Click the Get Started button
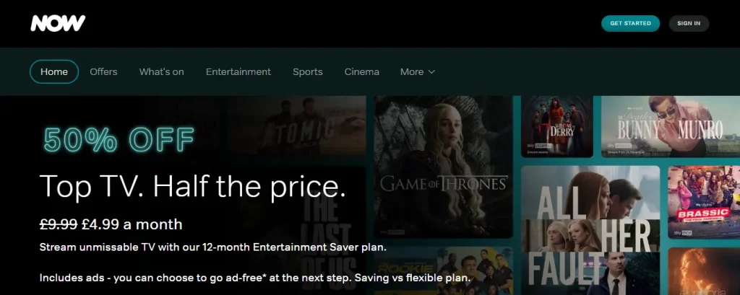740x295 pixels. coord(630,24)
